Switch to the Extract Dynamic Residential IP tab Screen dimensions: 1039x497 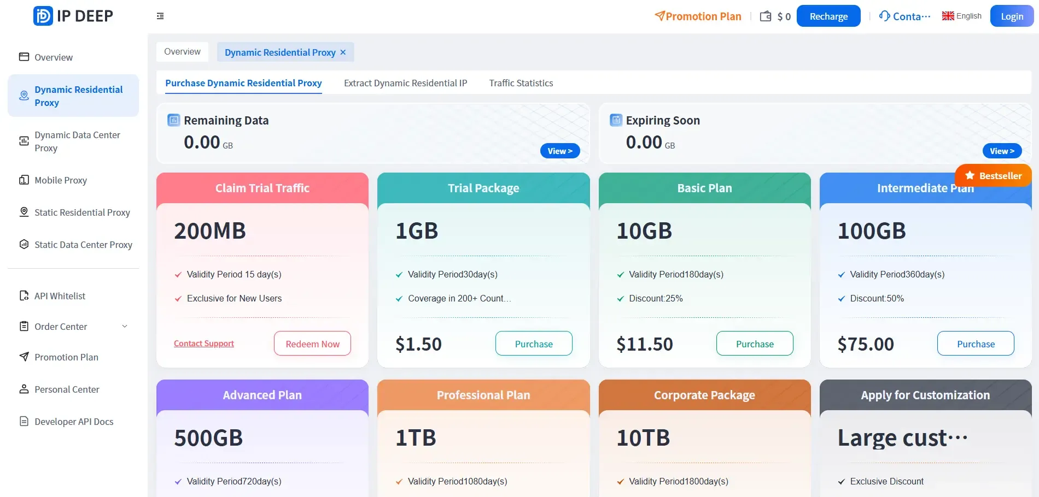(x=405, y=83)
